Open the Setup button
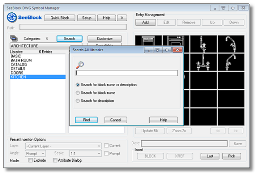The width and height of the screenshot is (256, 174). coord(87,18)
